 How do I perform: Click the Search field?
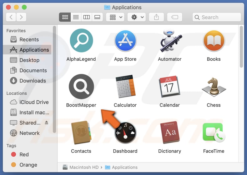217,17
